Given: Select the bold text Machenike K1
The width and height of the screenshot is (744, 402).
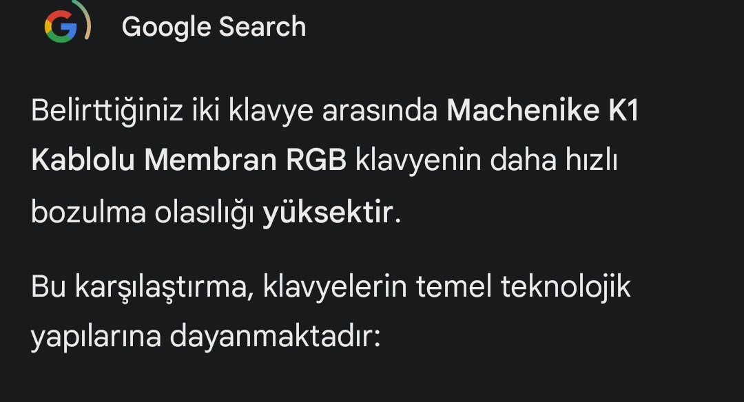Looking at the screenshot, I should pos(543,110).
